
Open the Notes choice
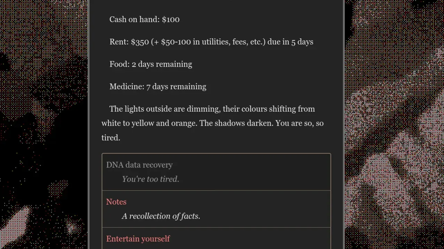(x=216, y=209)
